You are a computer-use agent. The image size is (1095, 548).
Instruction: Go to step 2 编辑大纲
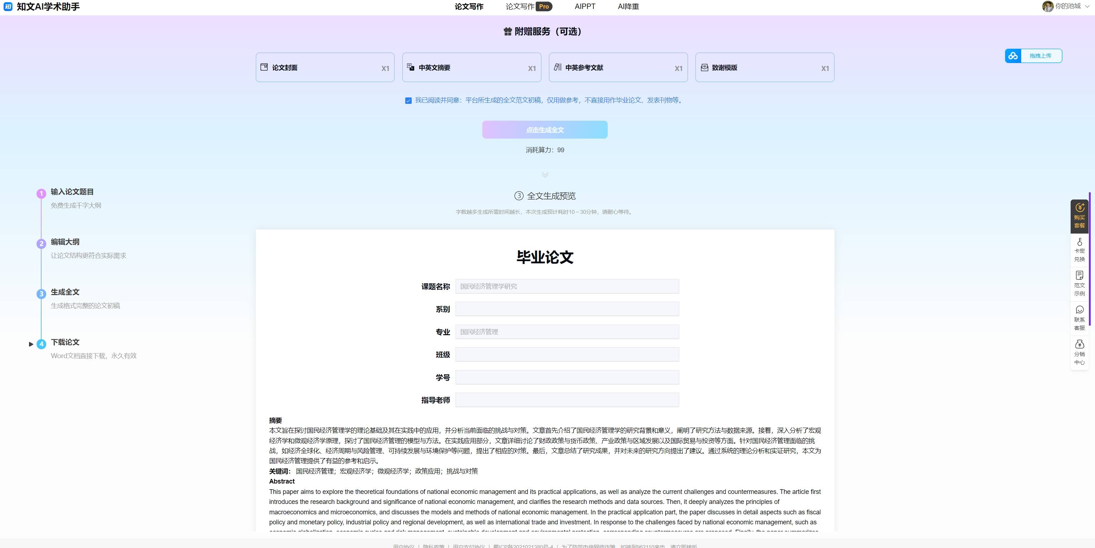click(x=65, y=242)
